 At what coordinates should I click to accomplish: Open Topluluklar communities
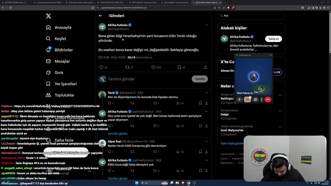[x=60, y=95]
